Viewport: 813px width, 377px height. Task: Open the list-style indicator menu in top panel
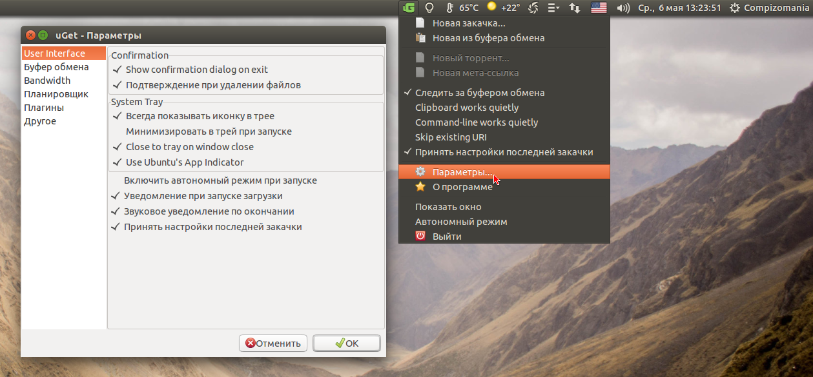[x=553, y=8]
